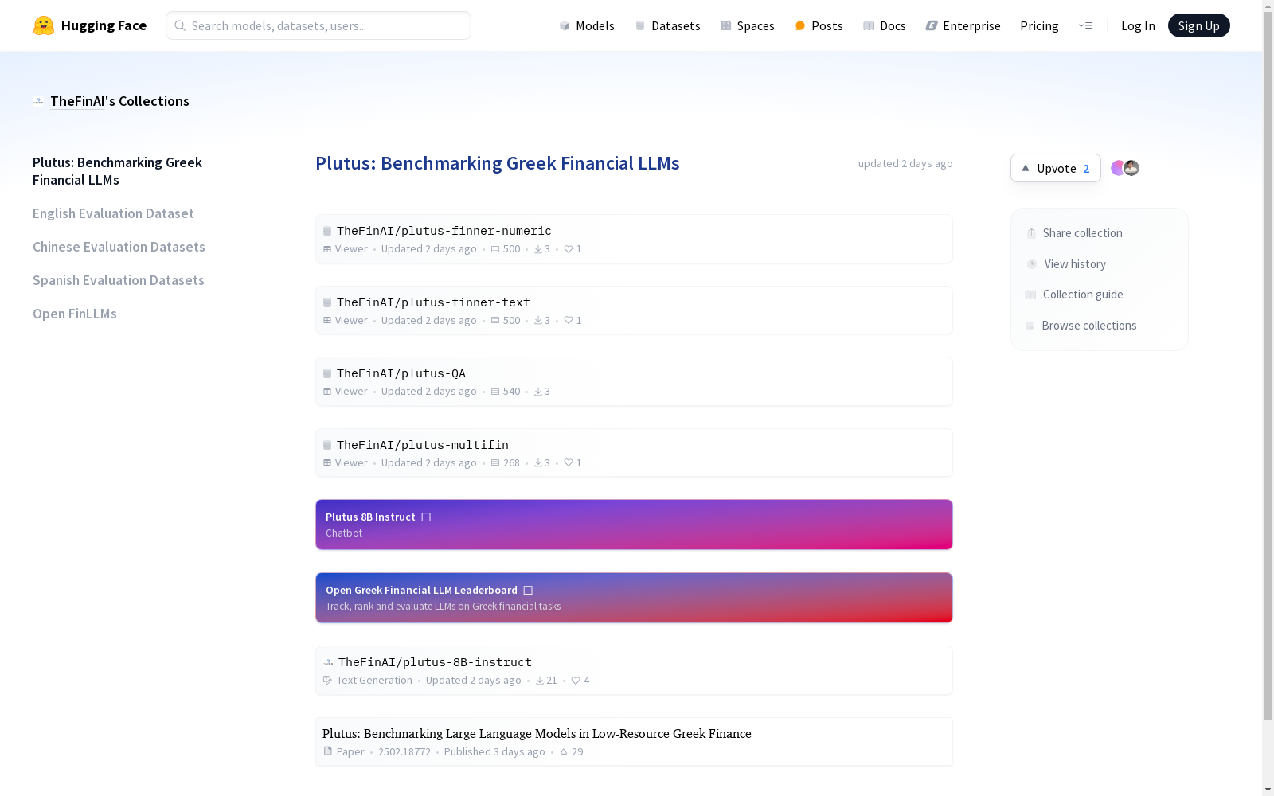Click the upvote triangle next to 29
This screenshot has height=796, width=1274.
[x=564, y=751]
